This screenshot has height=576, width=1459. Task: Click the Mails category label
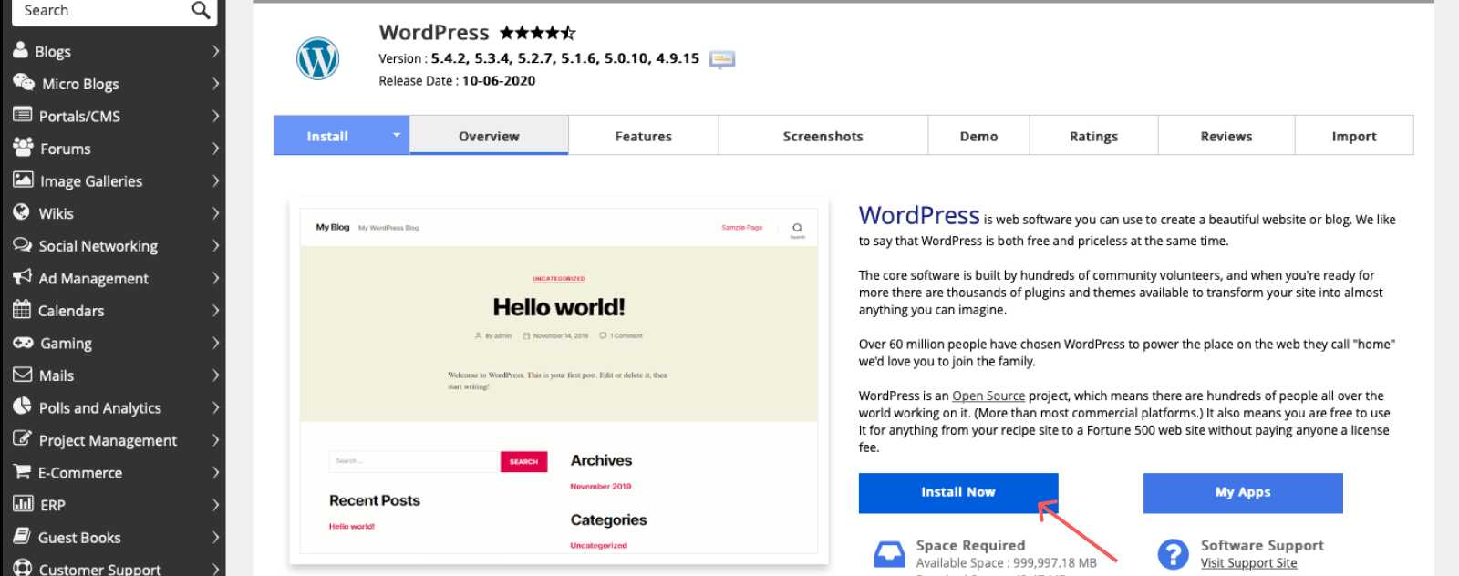click(57, 375)
